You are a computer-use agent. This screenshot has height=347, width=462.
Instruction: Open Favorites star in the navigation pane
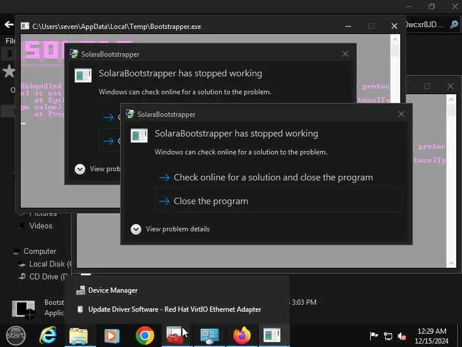point(9,71)
